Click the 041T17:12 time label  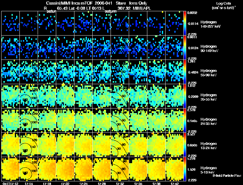coord(10,183)
